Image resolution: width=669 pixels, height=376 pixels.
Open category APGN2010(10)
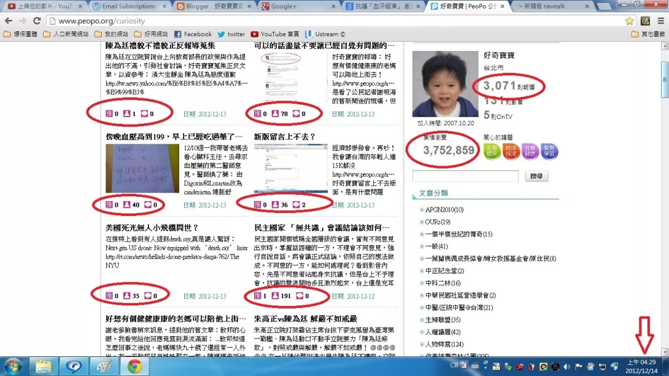pos(444,210)
